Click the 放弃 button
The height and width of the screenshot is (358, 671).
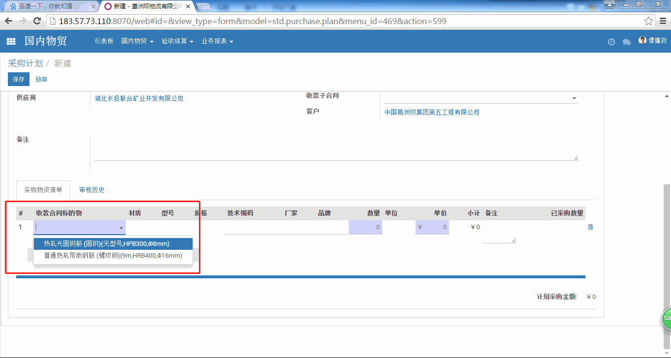(41, 79)
